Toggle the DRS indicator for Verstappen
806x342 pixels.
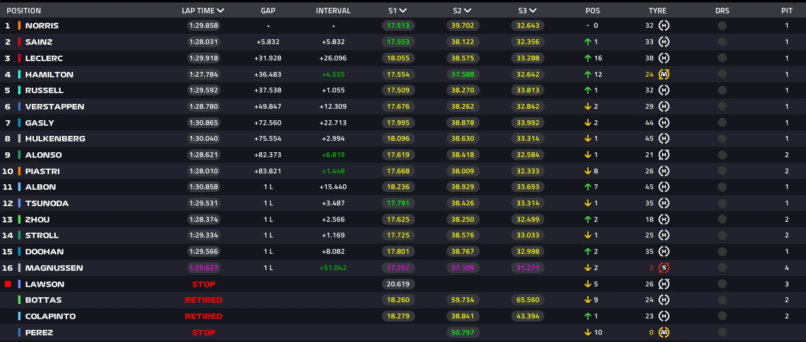(x=722, y=107)
